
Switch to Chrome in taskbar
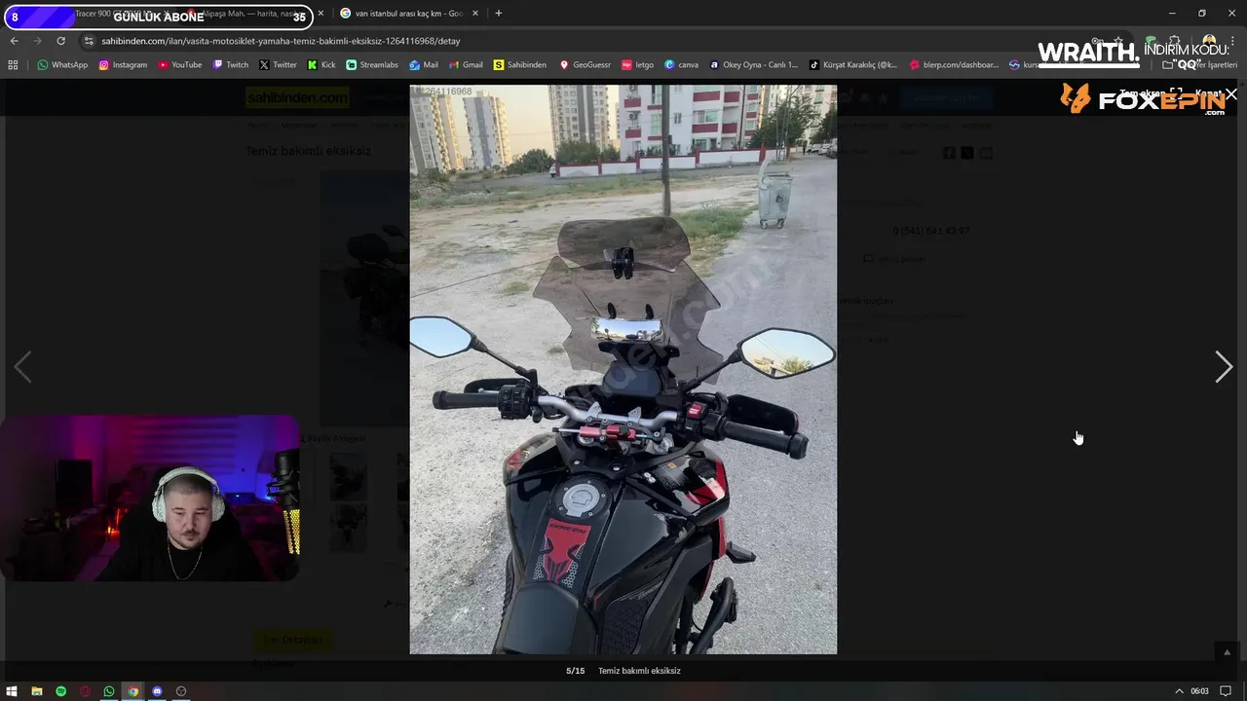[133, 691]
